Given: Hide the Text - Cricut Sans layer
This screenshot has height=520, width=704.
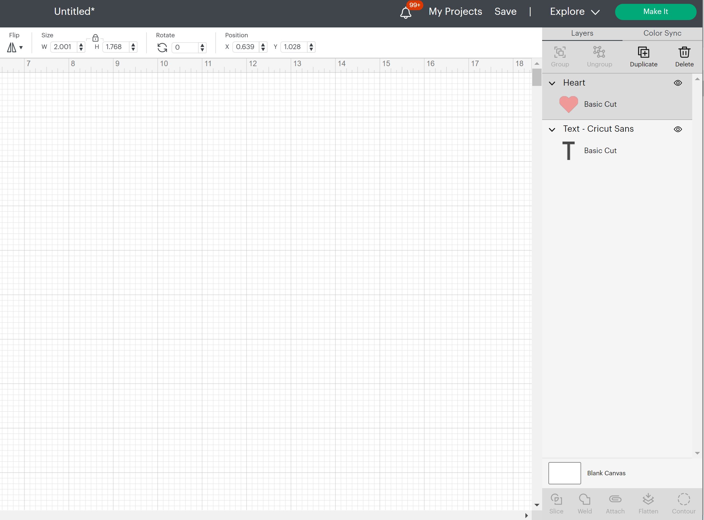Looking at the screenshot, I should pyautogui.click(x=678, y=129).
